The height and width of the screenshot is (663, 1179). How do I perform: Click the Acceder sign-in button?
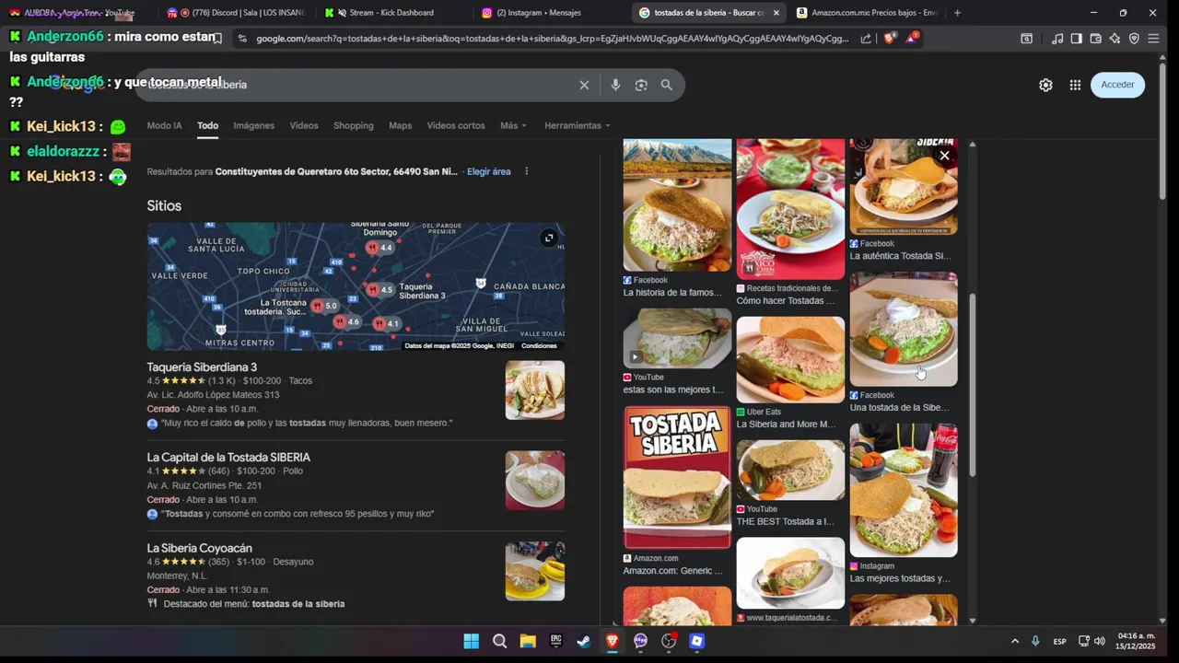tap(1117, 85)
